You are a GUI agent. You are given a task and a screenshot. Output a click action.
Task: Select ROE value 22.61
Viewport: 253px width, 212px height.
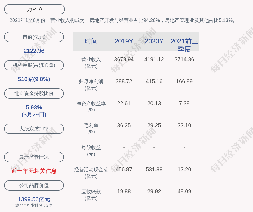coord(124,104)
